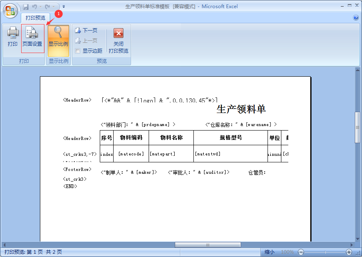Screen dimensions: 362x257
Task: Click the [matecode] cell
Action: (131, 154)
